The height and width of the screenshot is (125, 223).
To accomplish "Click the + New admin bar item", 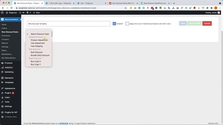I will tap(36, 12).
